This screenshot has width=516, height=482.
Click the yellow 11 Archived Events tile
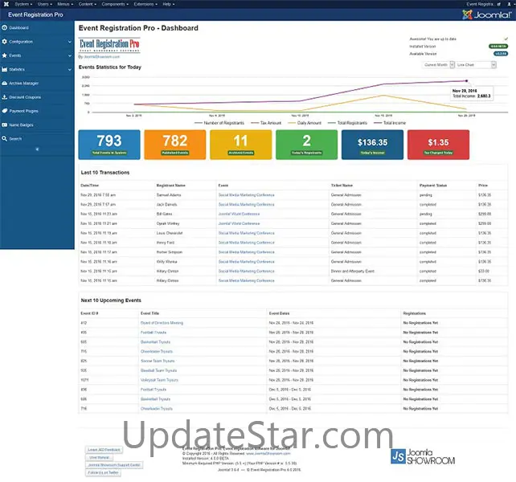tap(241, 145)
